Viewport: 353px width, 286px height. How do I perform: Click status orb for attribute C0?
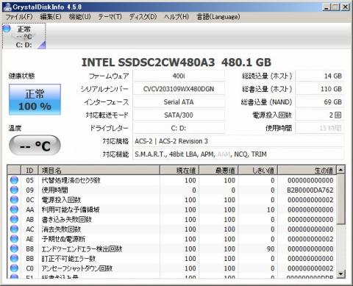click(14, 268)
